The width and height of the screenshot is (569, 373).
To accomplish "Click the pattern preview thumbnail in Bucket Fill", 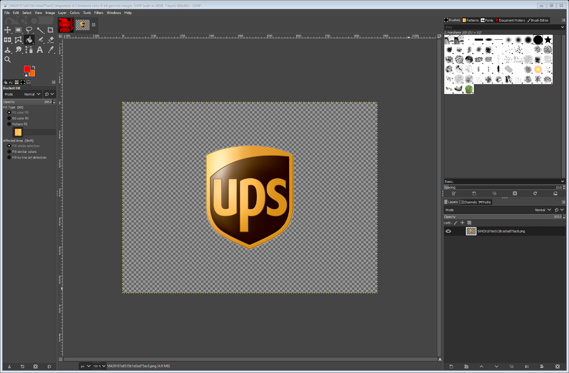I will pyautogui.click(x=18, y=132).
